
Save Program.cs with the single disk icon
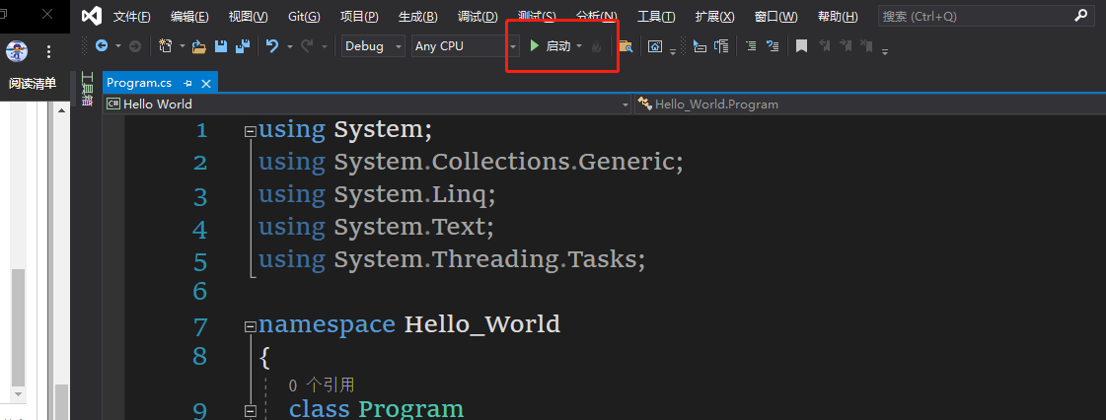(x=221, y=46)
